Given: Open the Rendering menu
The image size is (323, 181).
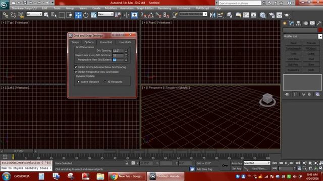Looking at the screenshot, I should pyautogui.click(x=165, y=8).
